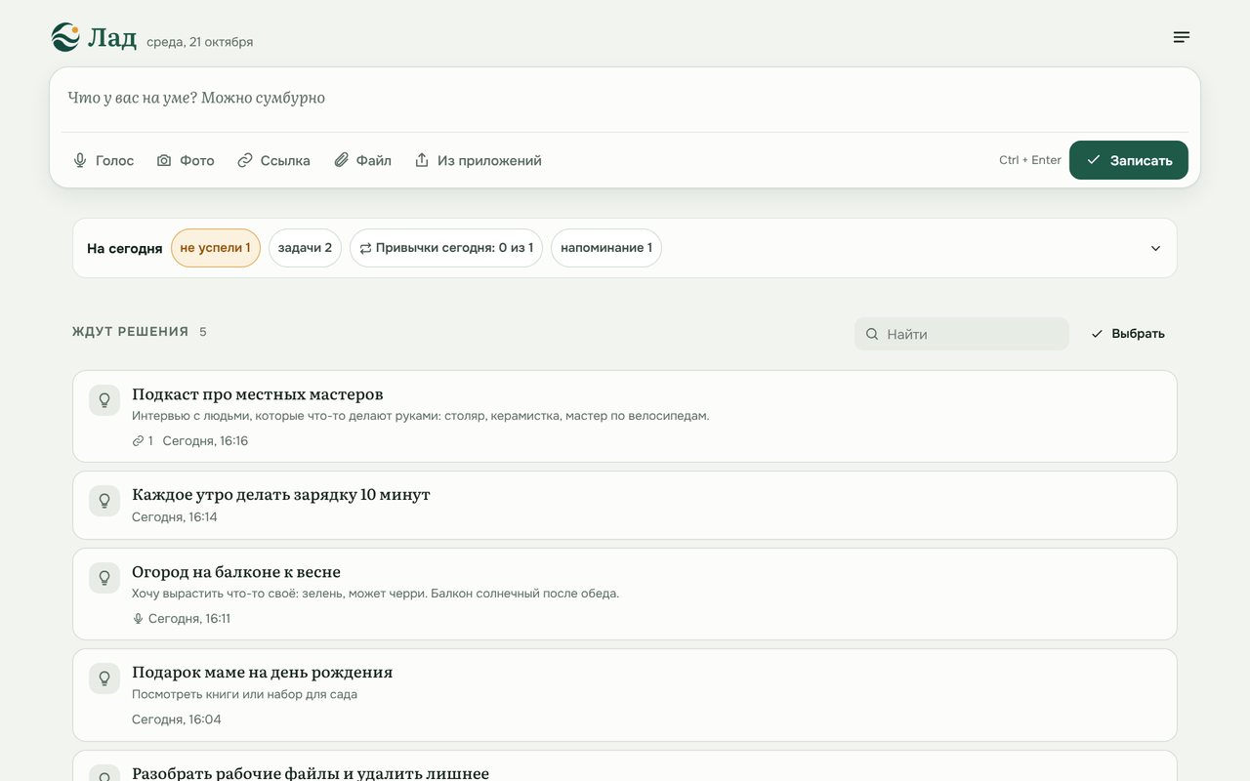Click lightbulb icon on Огород на балконе

tap(104, 578)
